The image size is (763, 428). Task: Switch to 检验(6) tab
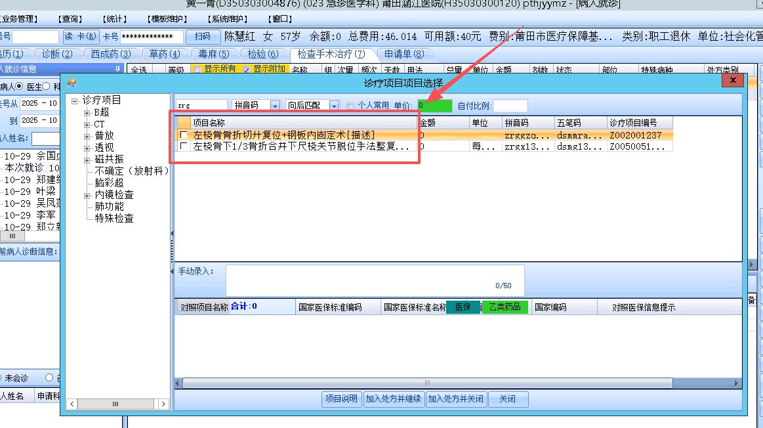262,54
